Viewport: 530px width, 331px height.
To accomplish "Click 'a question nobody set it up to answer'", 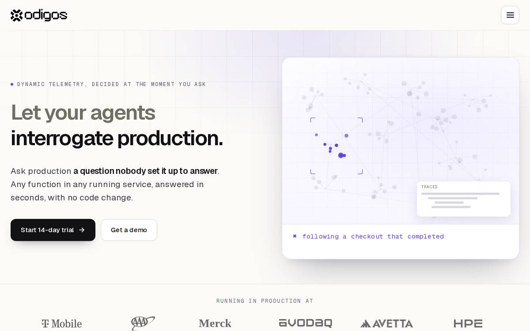I will pos(145,171).
